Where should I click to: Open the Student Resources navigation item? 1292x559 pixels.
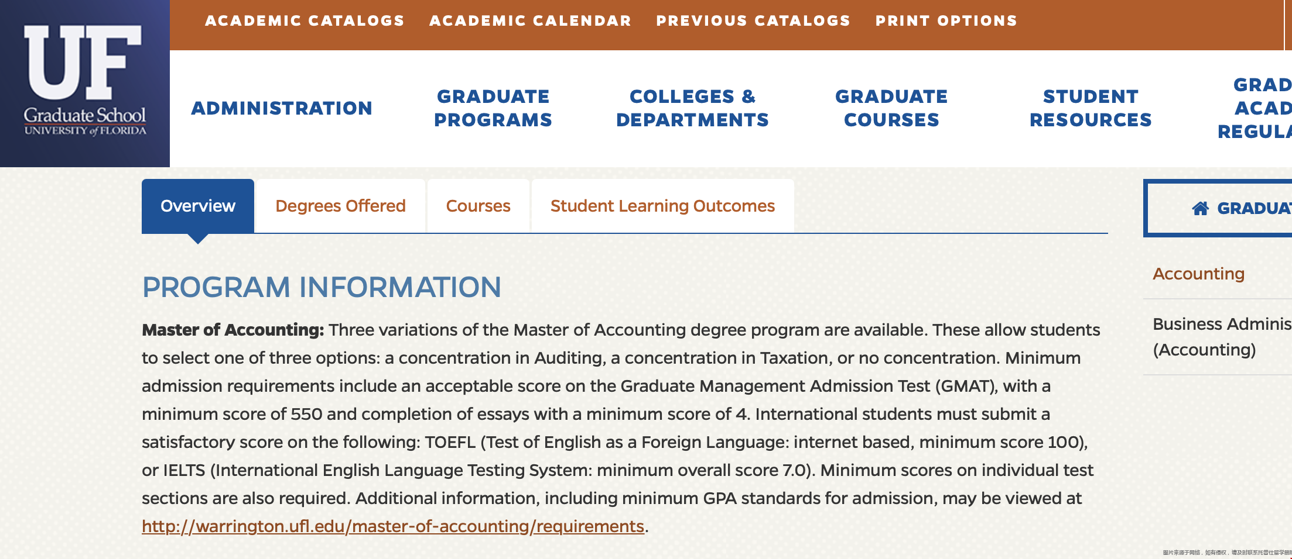click(1091, 108)
